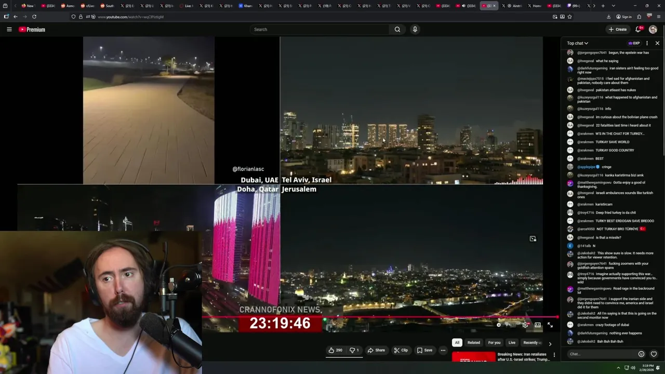
Task: Switch to the Asmo browser tab
Action: pos(68,6)
